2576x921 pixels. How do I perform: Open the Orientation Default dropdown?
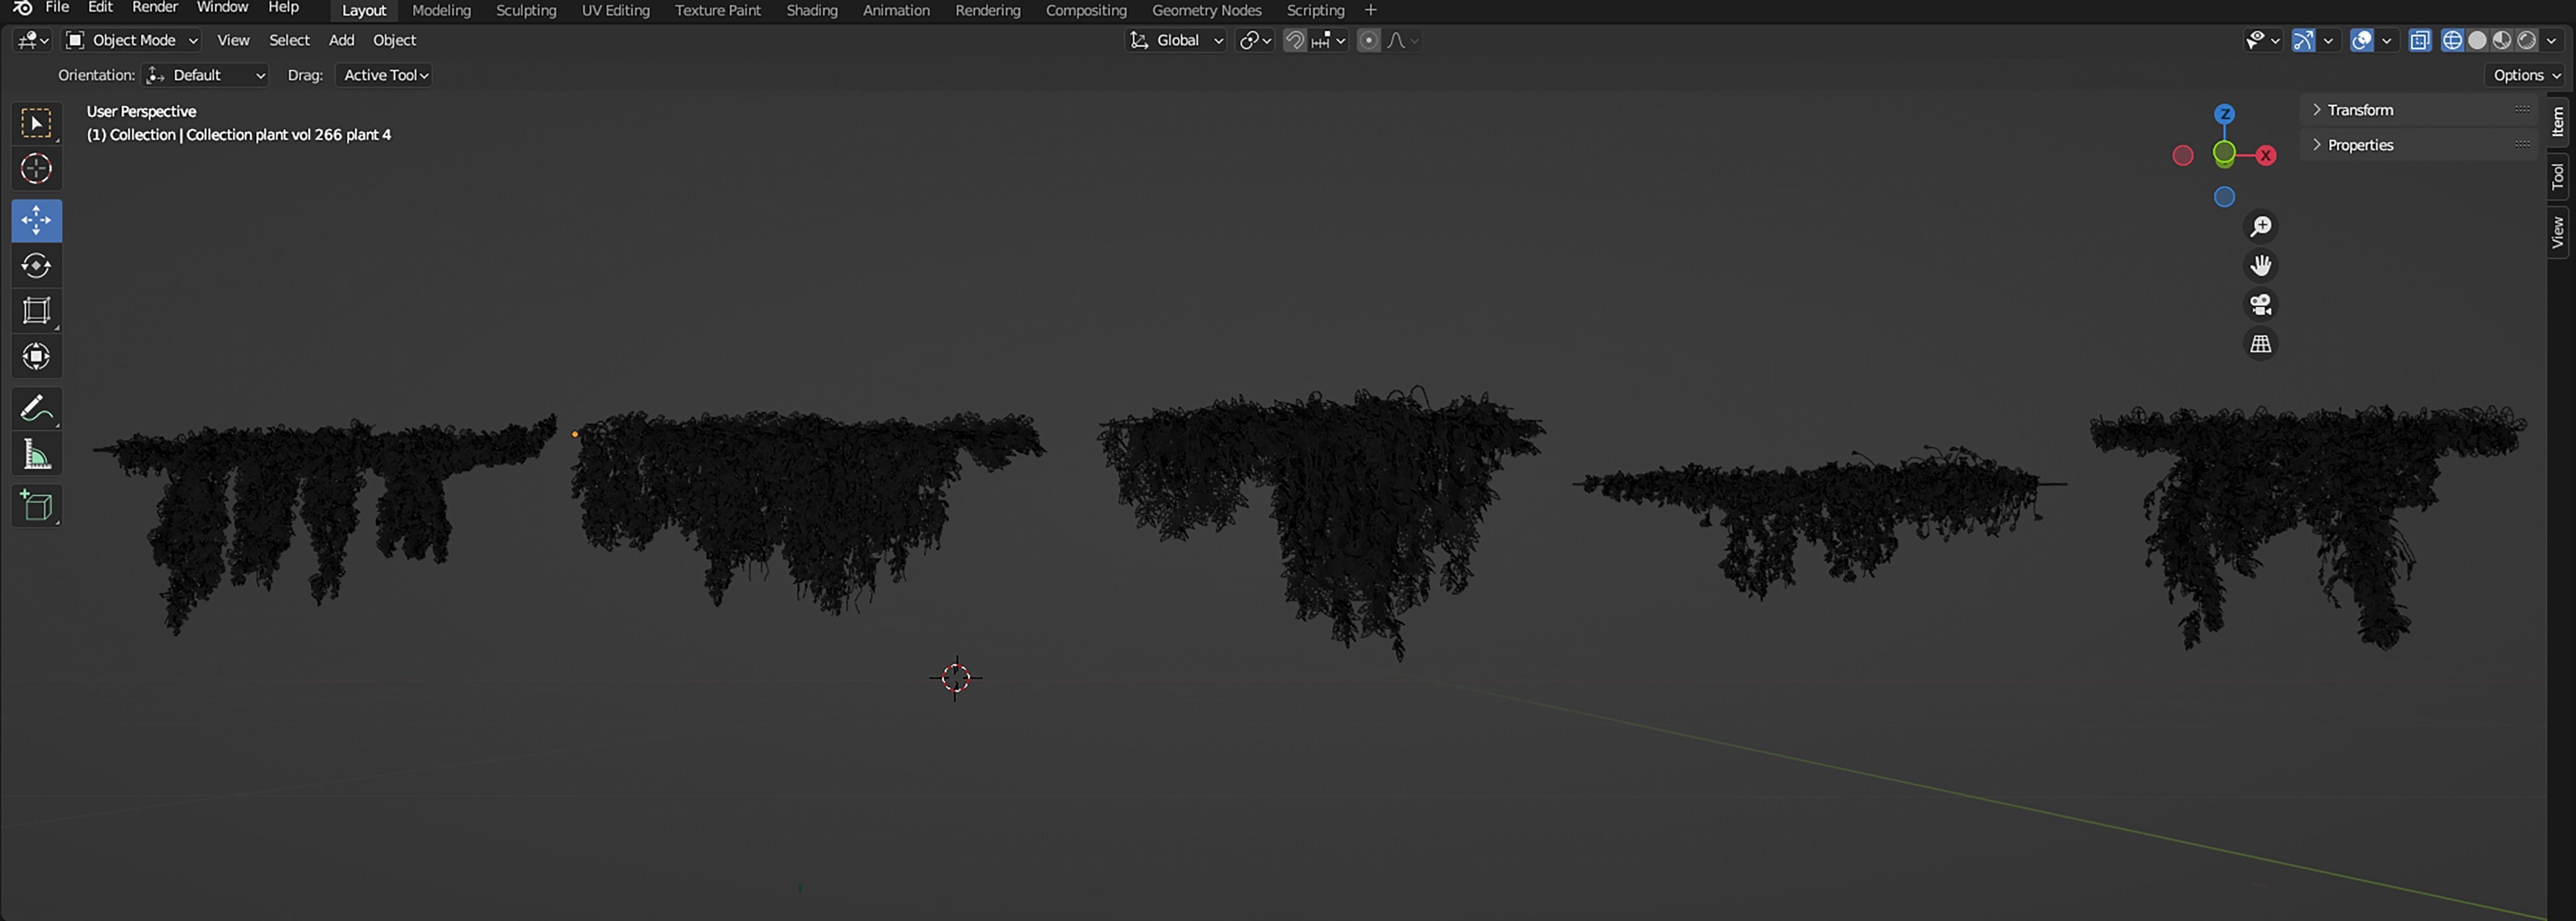[x=206, y=75]
